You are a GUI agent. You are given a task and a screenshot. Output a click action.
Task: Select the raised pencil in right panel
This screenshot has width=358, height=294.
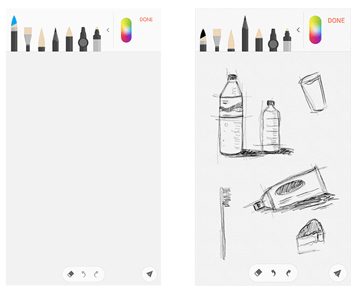tap(245, 33)
